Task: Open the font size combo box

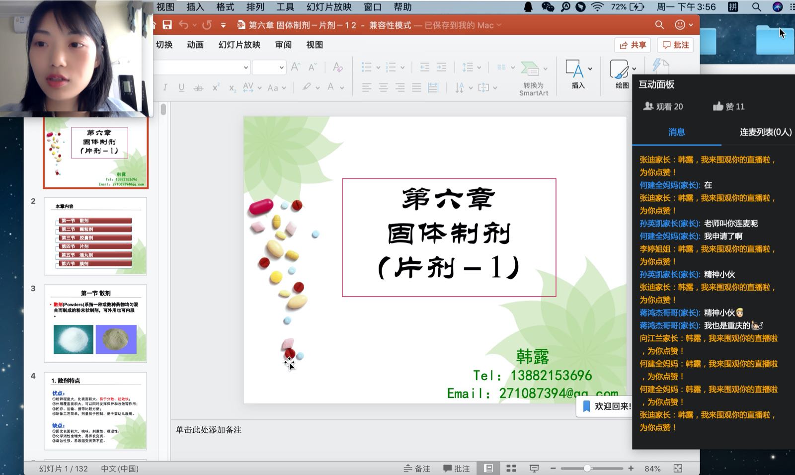Action: (269, 67)
